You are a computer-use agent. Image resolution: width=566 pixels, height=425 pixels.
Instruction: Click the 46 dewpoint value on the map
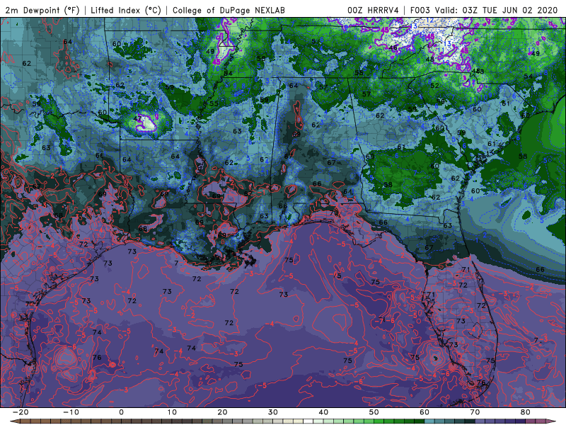393,47
